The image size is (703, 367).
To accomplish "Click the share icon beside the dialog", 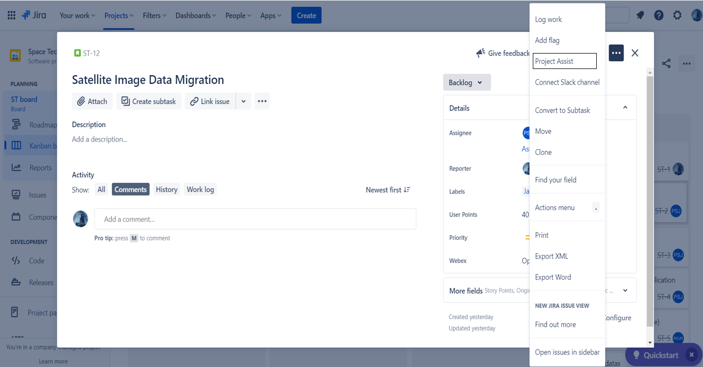I will (666, 63).
